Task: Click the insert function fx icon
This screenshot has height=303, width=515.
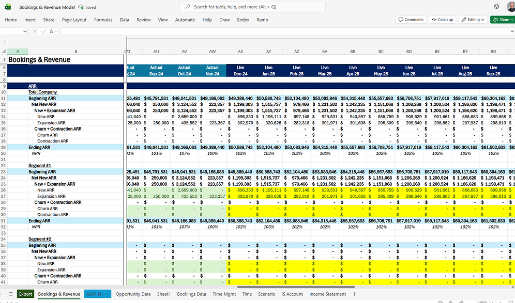Action: (52, 31)
